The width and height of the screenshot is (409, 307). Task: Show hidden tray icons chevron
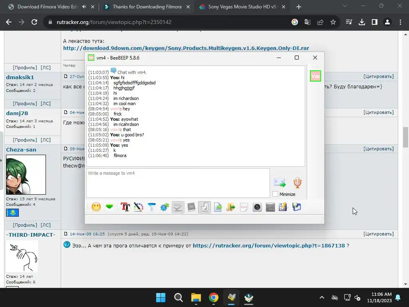click(322, 297)
